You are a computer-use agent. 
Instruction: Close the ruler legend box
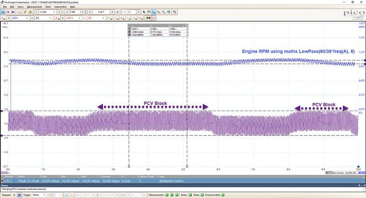[x=186, y=26]
